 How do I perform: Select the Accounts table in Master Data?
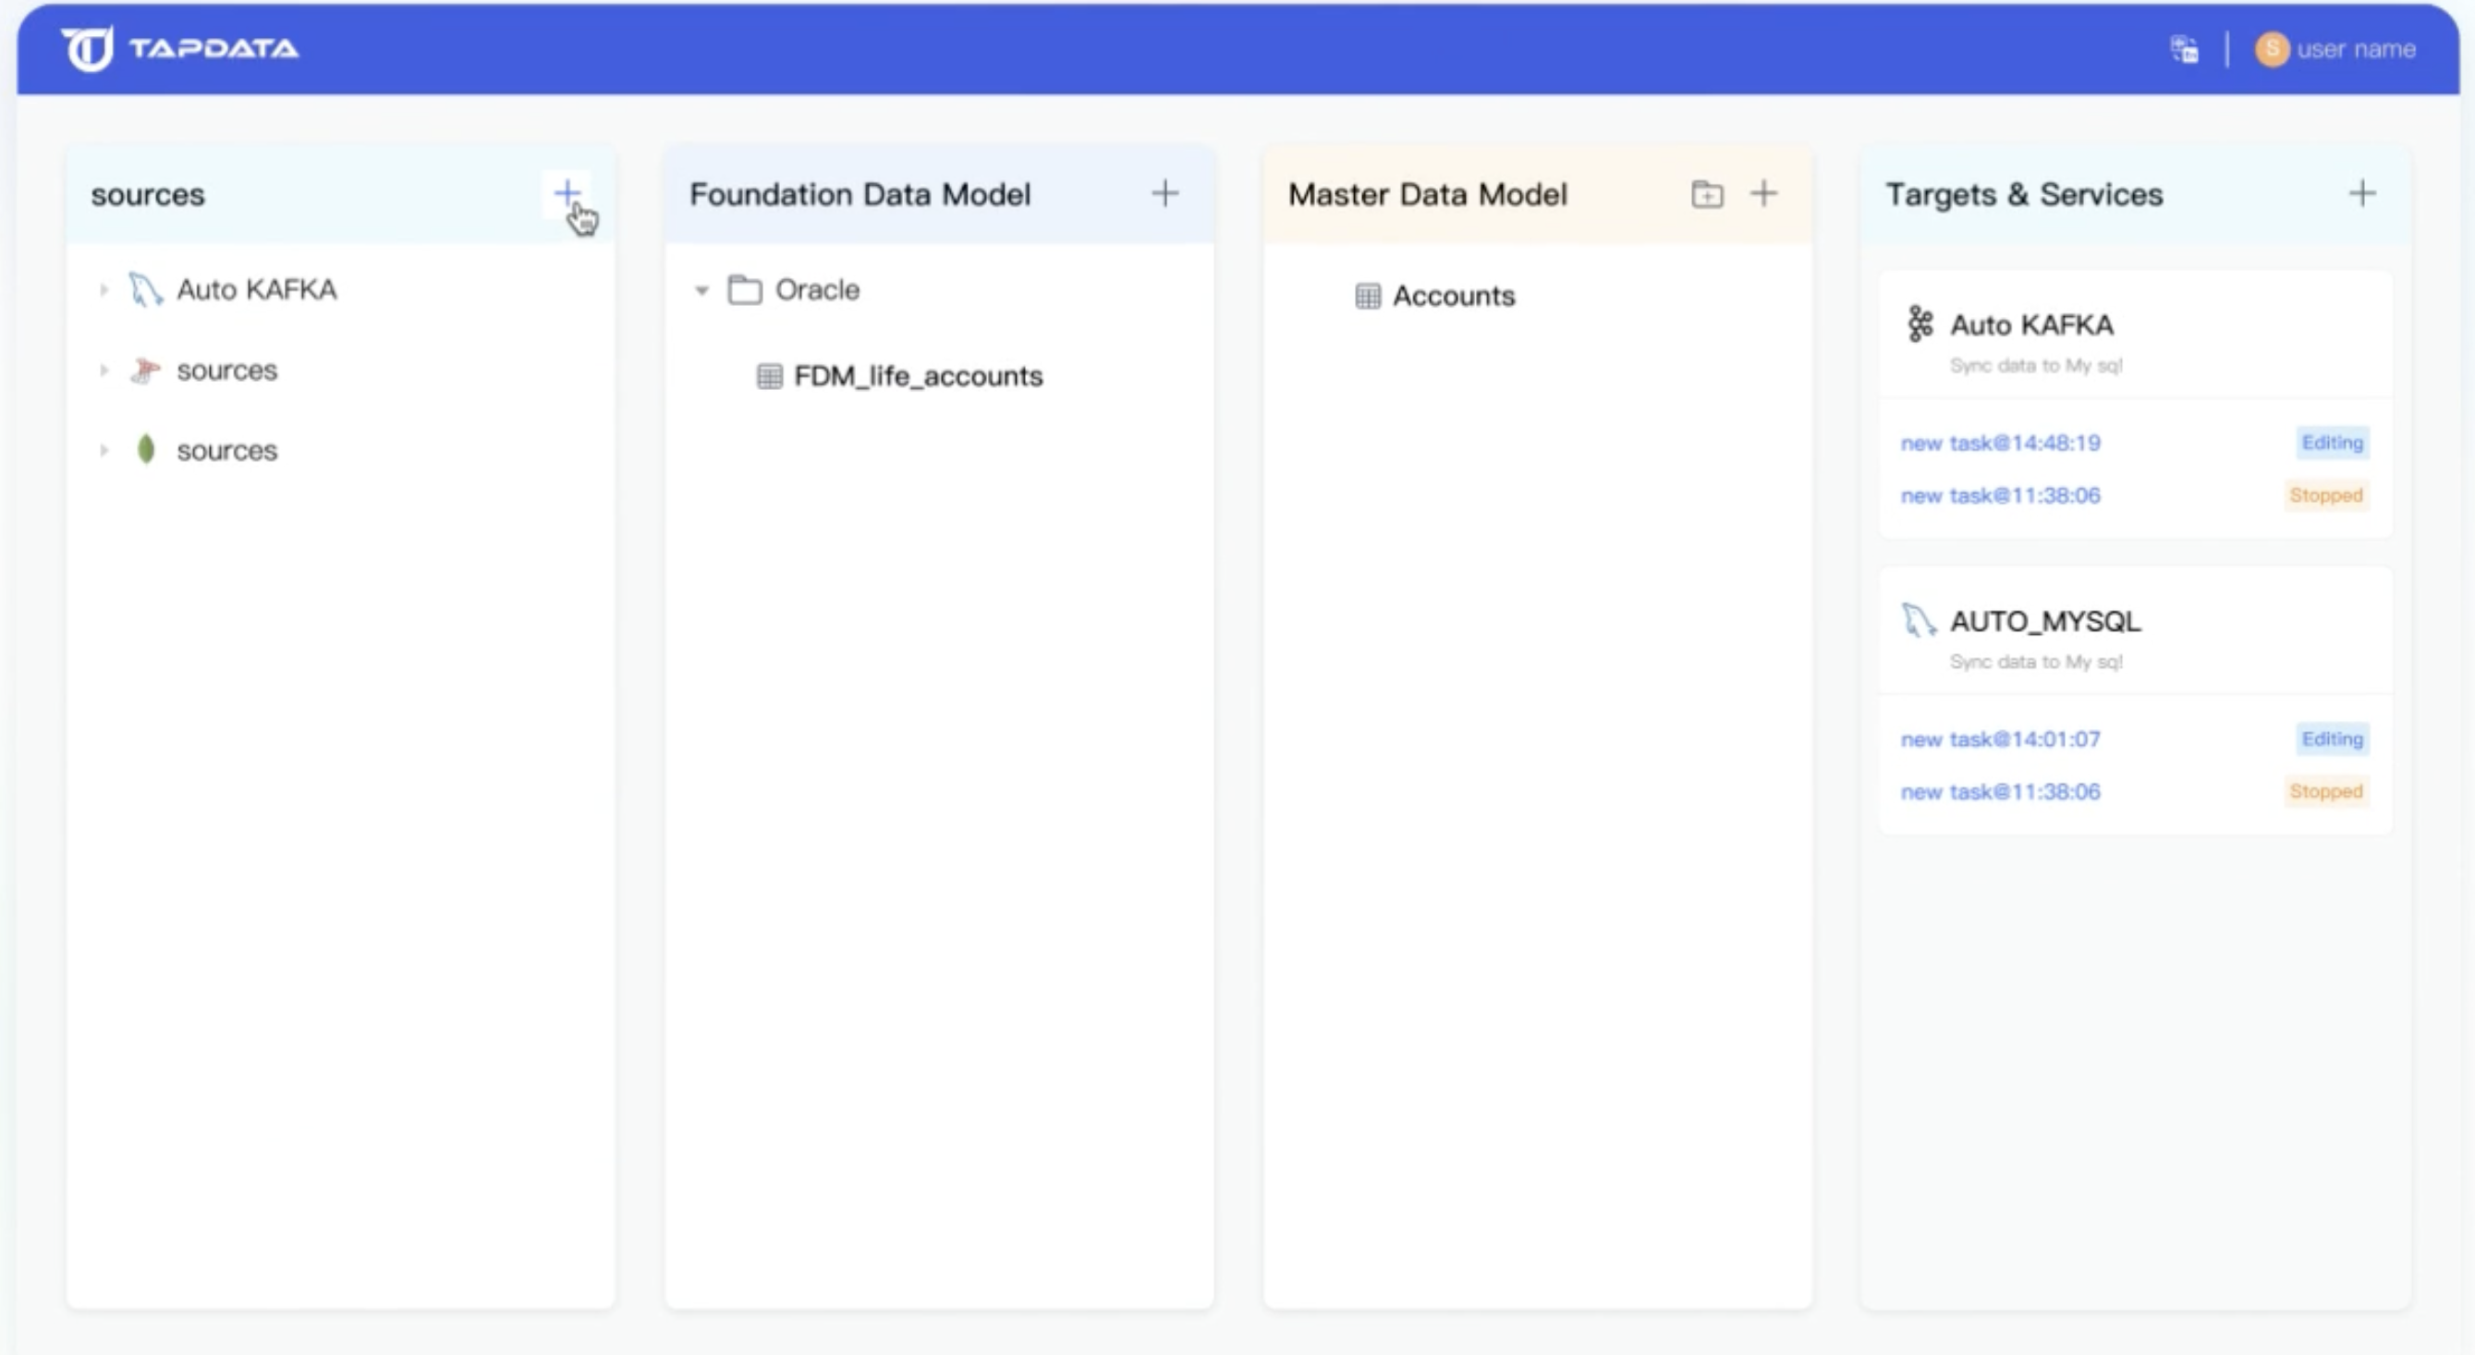[x=1453, y=296]
